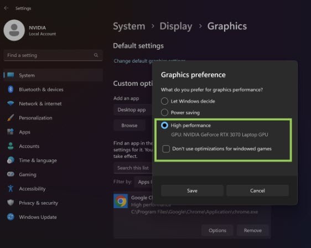Click the Accounts person icon
Screen dimensions: 311x248
pyautogui.click(x=11, y=146)
